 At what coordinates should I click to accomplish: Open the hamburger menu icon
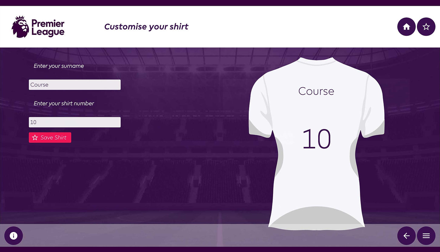pos(426,236)
